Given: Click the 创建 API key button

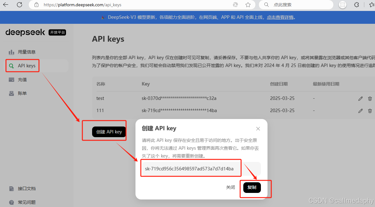Looking at the screenshot, I should point(109,132).
